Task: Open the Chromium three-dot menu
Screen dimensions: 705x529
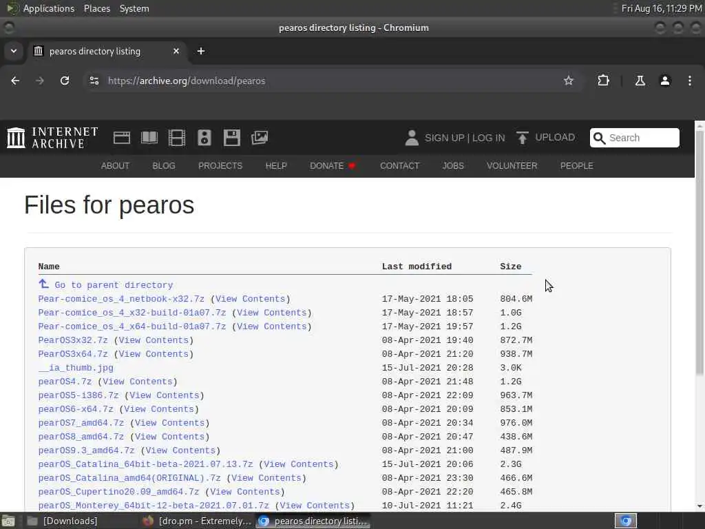Action: (690, 81)
